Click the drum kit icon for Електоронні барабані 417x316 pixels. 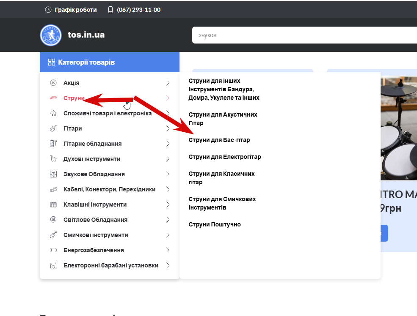pos(53,265)
